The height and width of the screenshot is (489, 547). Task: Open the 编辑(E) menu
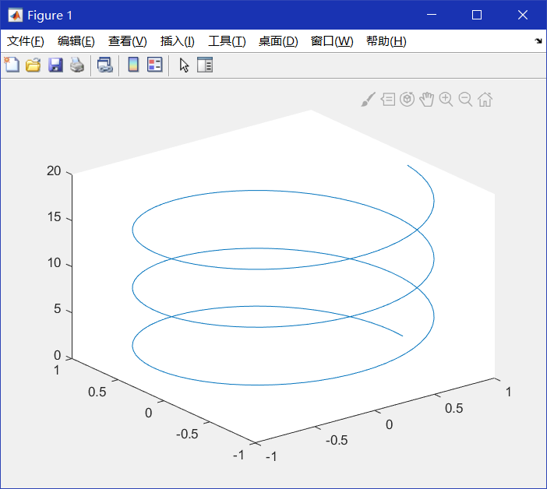point(76,41)
